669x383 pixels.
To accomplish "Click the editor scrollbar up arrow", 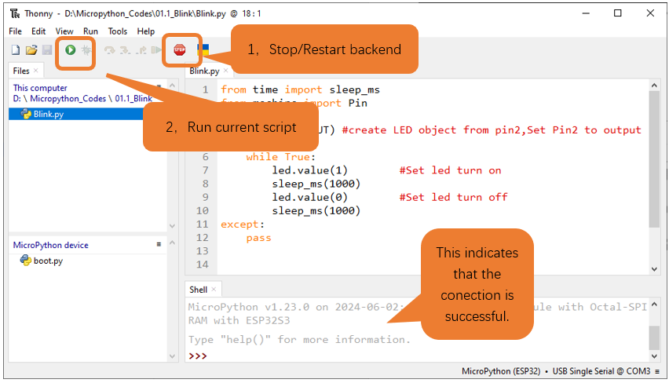I will pyautogui.click(x=654, y=86).
